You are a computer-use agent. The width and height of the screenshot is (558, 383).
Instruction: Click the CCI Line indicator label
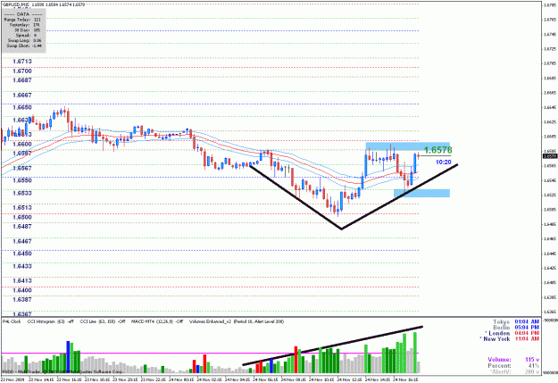click(103, 321)
